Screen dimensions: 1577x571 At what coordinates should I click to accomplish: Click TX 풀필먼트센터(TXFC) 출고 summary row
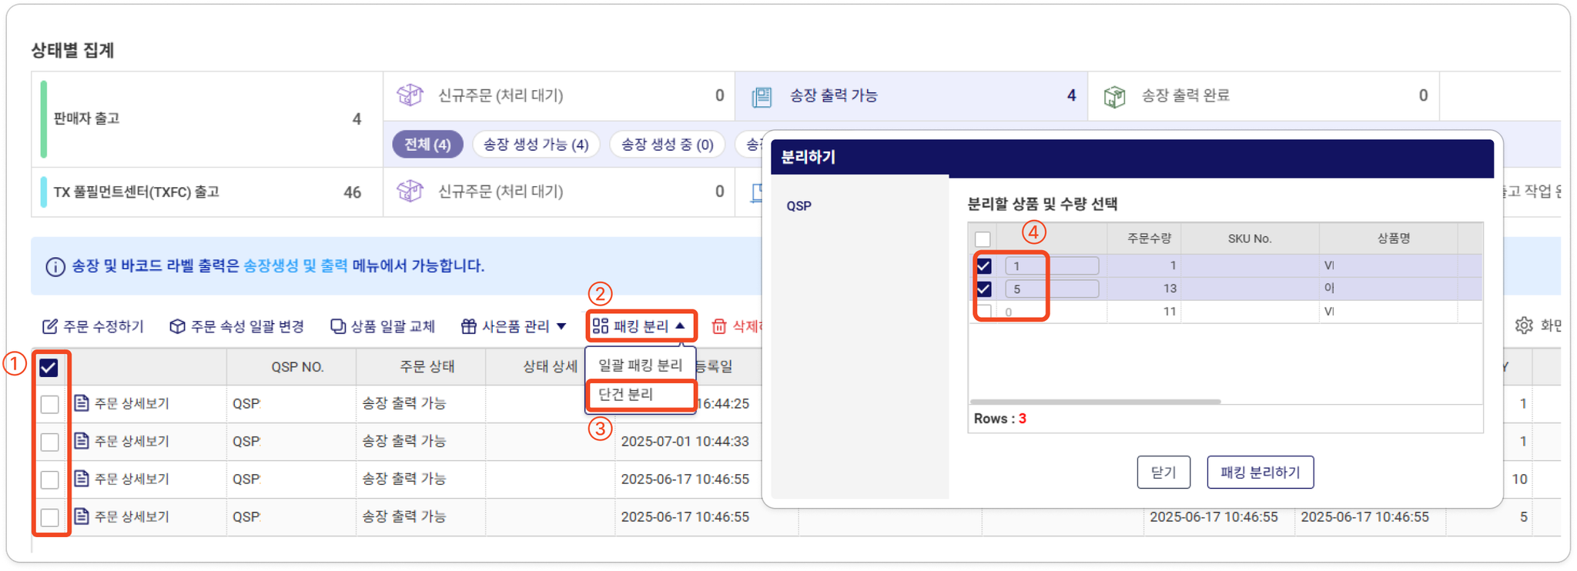[207, 192]
